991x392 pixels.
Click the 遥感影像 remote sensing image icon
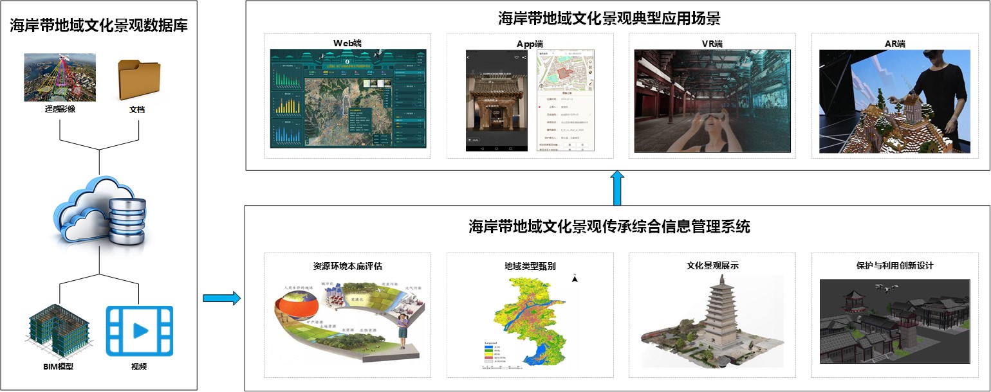59,77
